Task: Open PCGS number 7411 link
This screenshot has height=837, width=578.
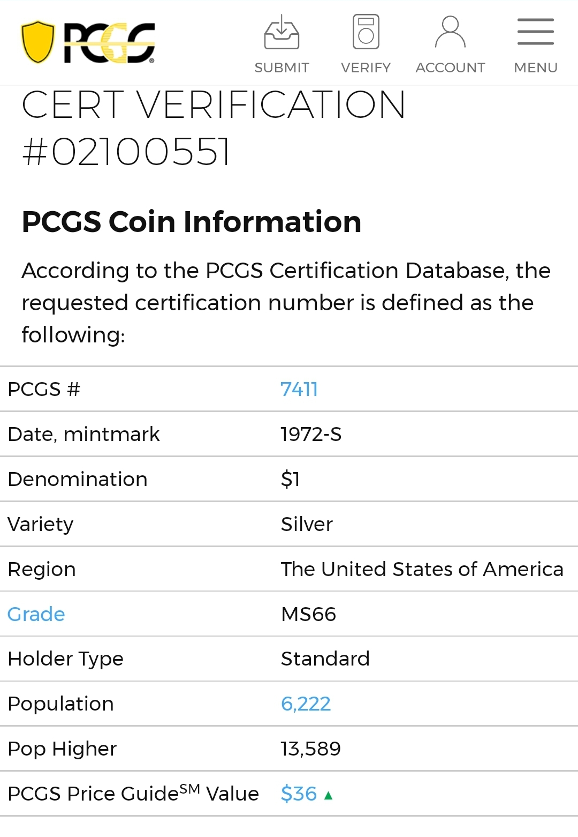Action: point(299,389)
